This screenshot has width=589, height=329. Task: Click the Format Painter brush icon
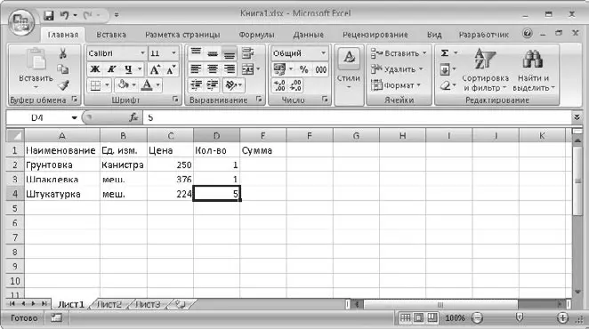[x=63, y=85]
